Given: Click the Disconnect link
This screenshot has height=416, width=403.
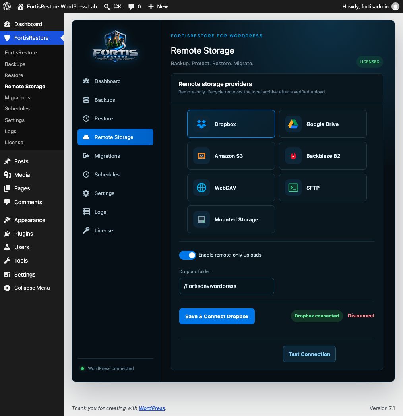Looking at the screenshot, I should coord(361,316).
